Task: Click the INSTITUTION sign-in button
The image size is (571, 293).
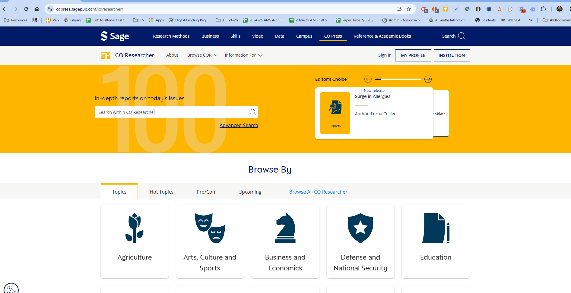Action: click(x=452, y=55)
